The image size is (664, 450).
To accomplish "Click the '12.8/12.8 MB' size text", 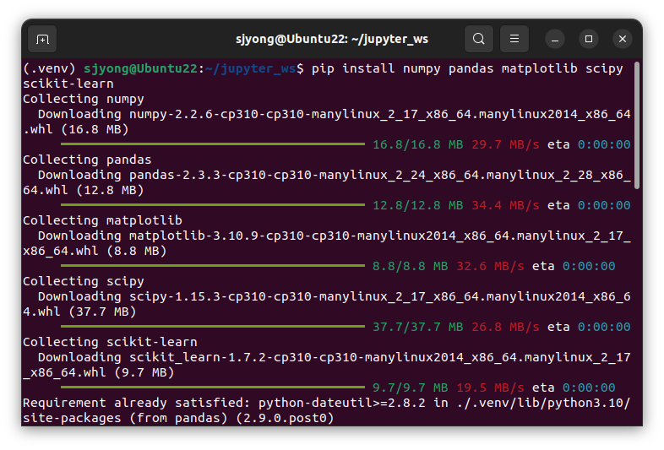I will [x=418, y=205].
